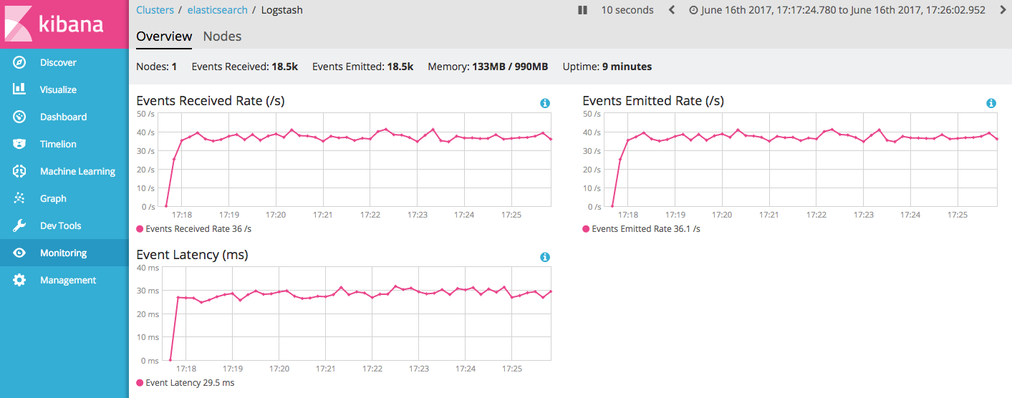Open Monitoring from sidebar

64,253
